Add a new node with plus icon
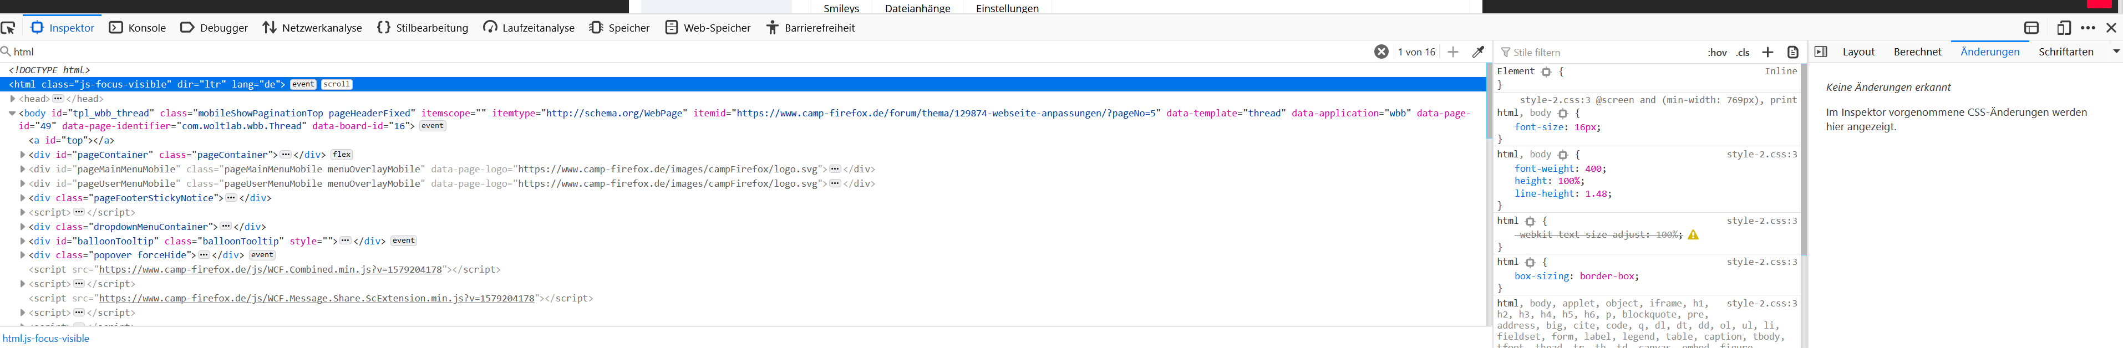This screenshot has width=2123, height=348. [x=1453, y=52]
